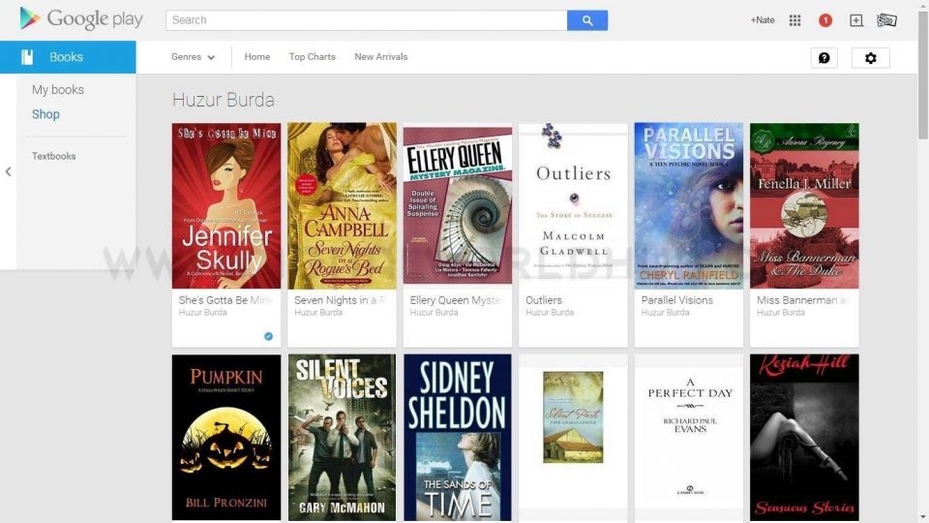Collapse the left sidebar arrow
Screen dimensions: 929x523
click(x=8, y=171)
